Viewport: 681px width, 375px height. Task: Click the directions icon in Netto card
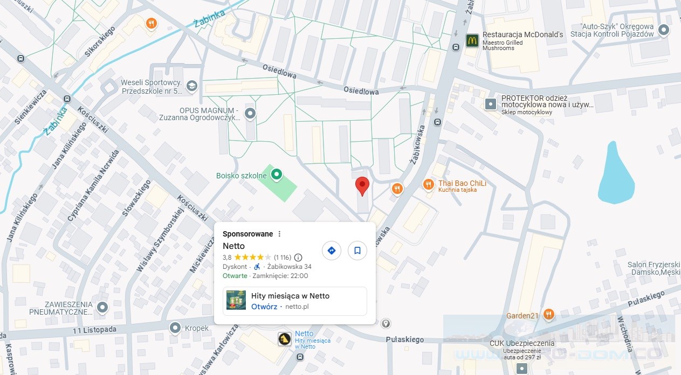pyautogui.click(x=332, y=251)
